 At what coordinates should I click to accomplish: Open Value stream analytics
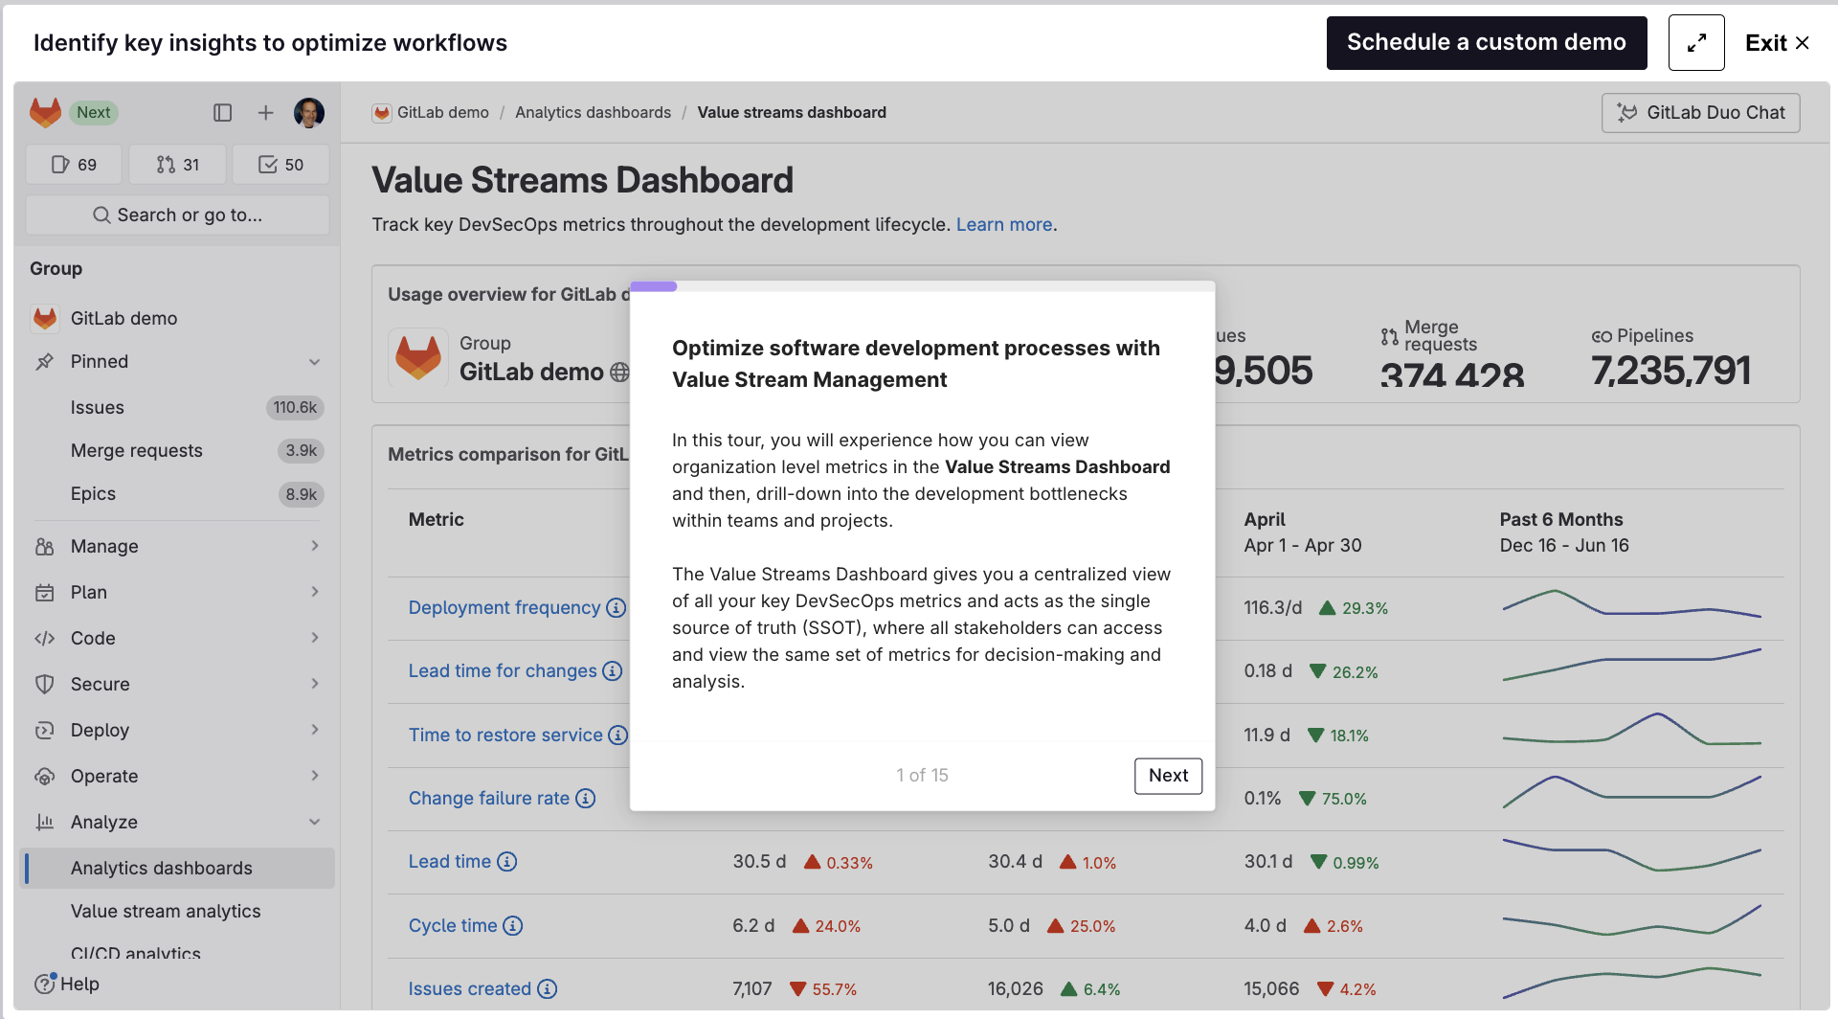[x=177, y=911]
